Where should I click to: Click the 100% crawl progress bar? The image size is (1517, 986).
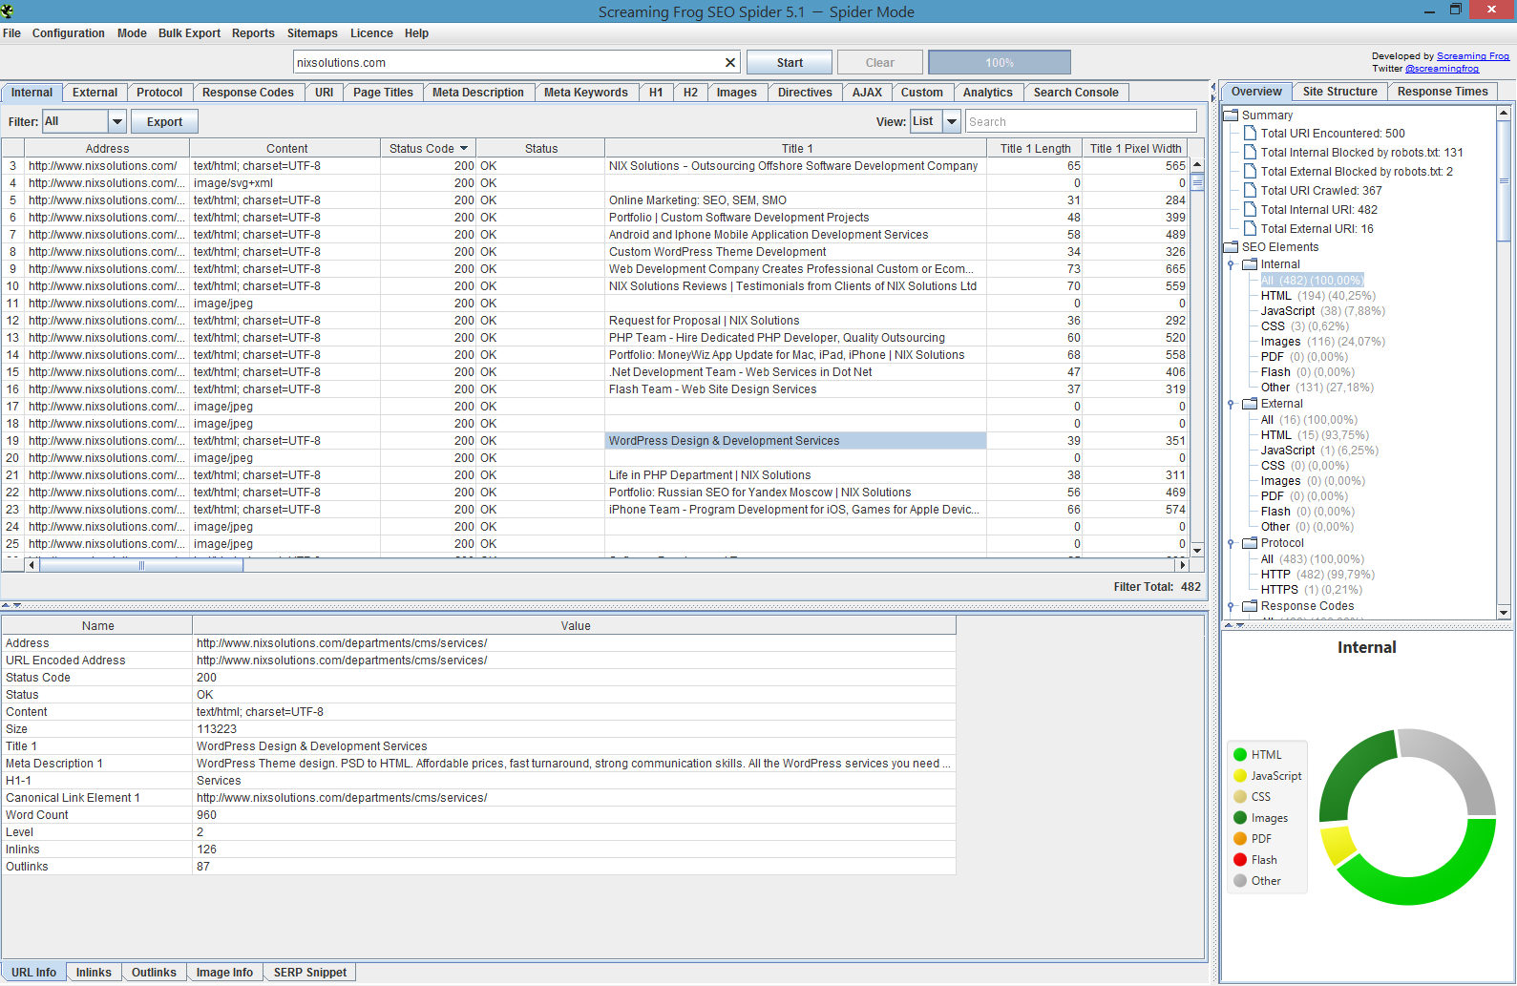1000,62
